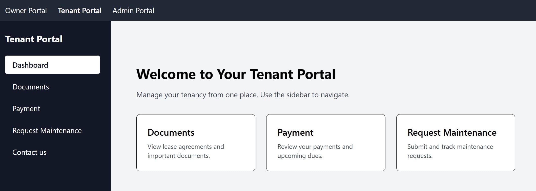The width and height of the screenshot is (536, 191).
Task: Open the Request Maintenance card
Action: [456, 143]
